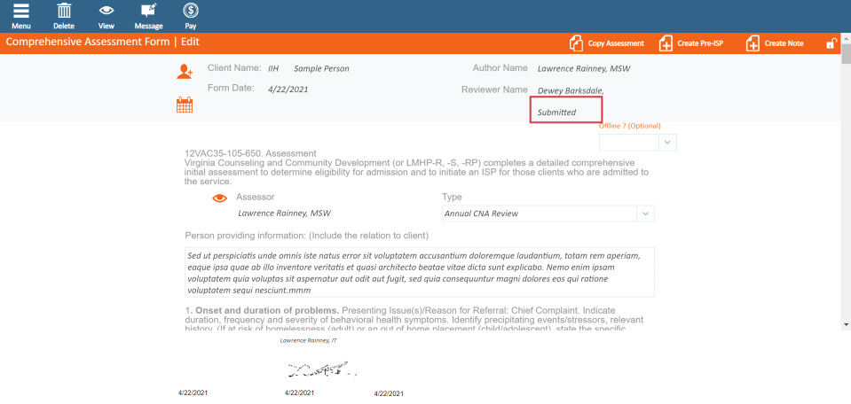Toggle the orange eye next to Assessor
This screenshot has width=851, height=404.
pos(220,198)
